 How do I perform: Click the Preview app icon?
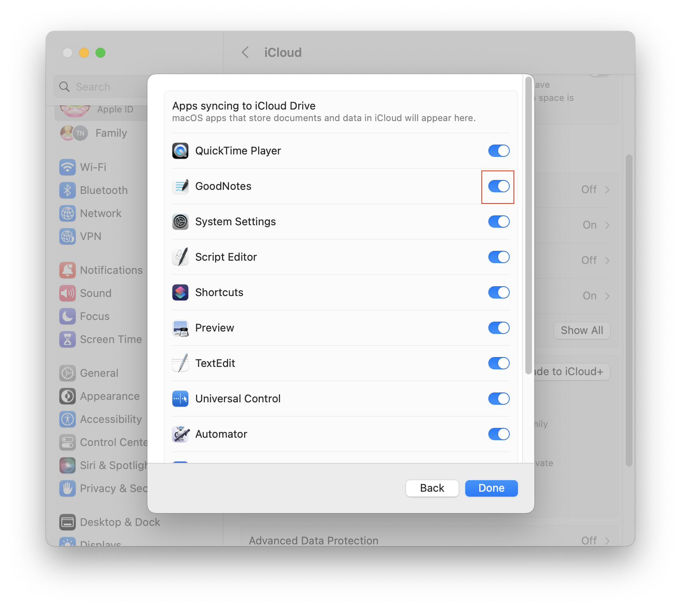point(180,328)
